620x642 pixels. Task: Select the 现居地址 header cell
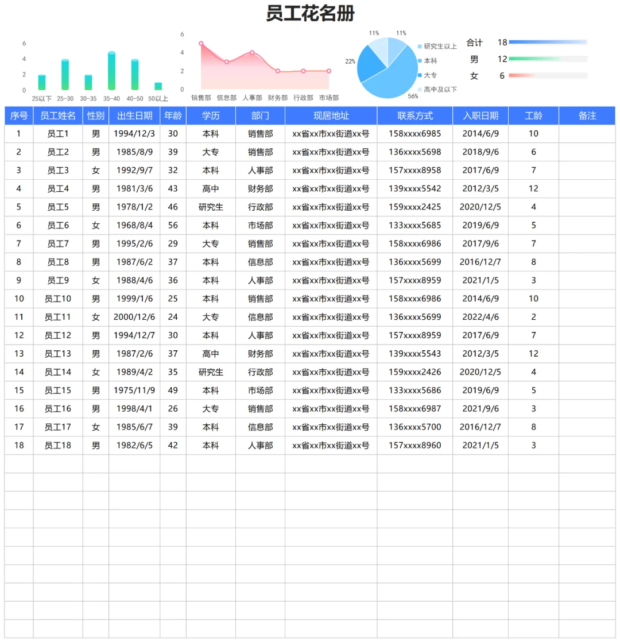331,116
